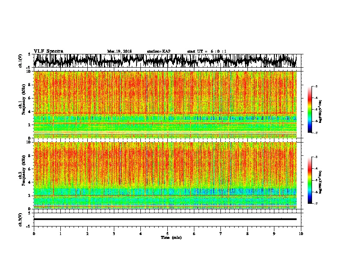Click the time axis tick label "9"
This screenshot has height=262, width=339.
tap(274, 234)
